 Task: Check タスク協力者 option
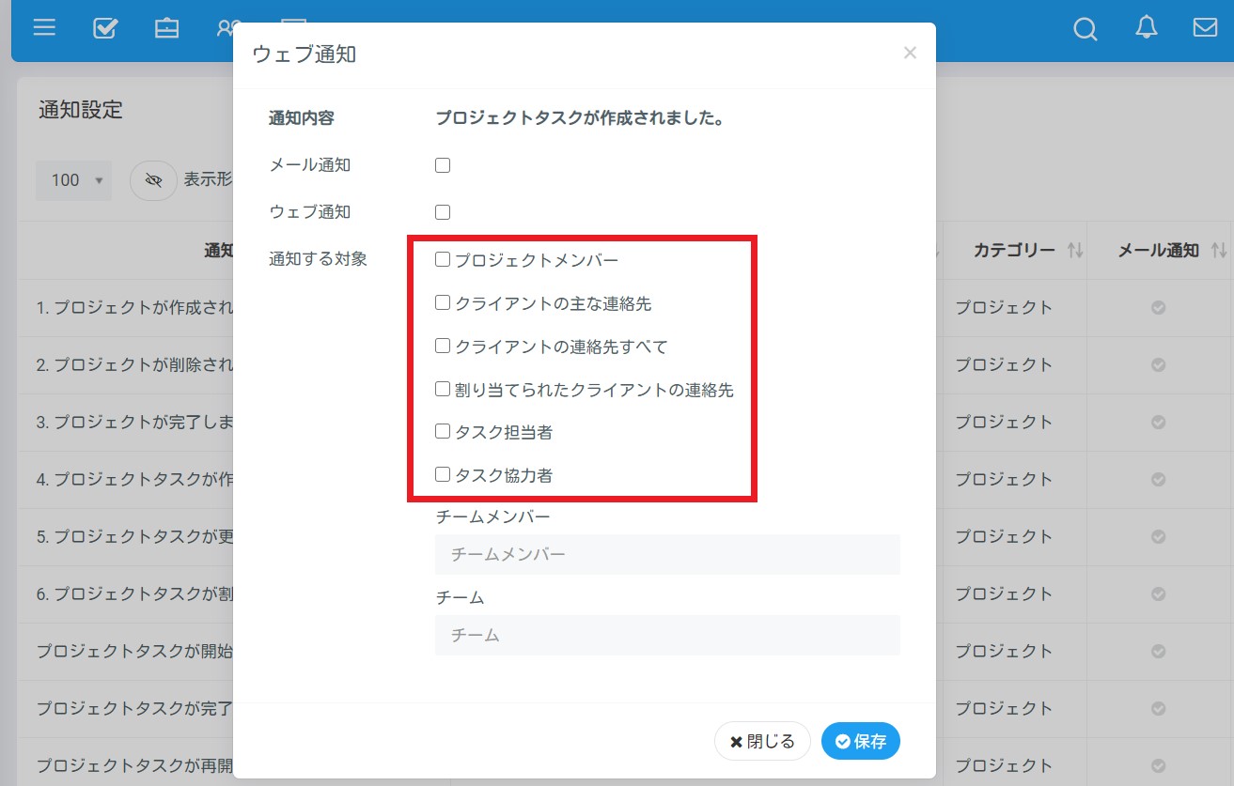443,475
